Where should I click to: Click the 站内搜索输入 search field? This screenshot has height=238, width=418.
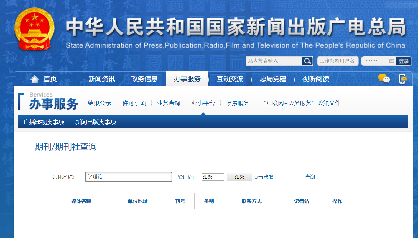(274, 61)
